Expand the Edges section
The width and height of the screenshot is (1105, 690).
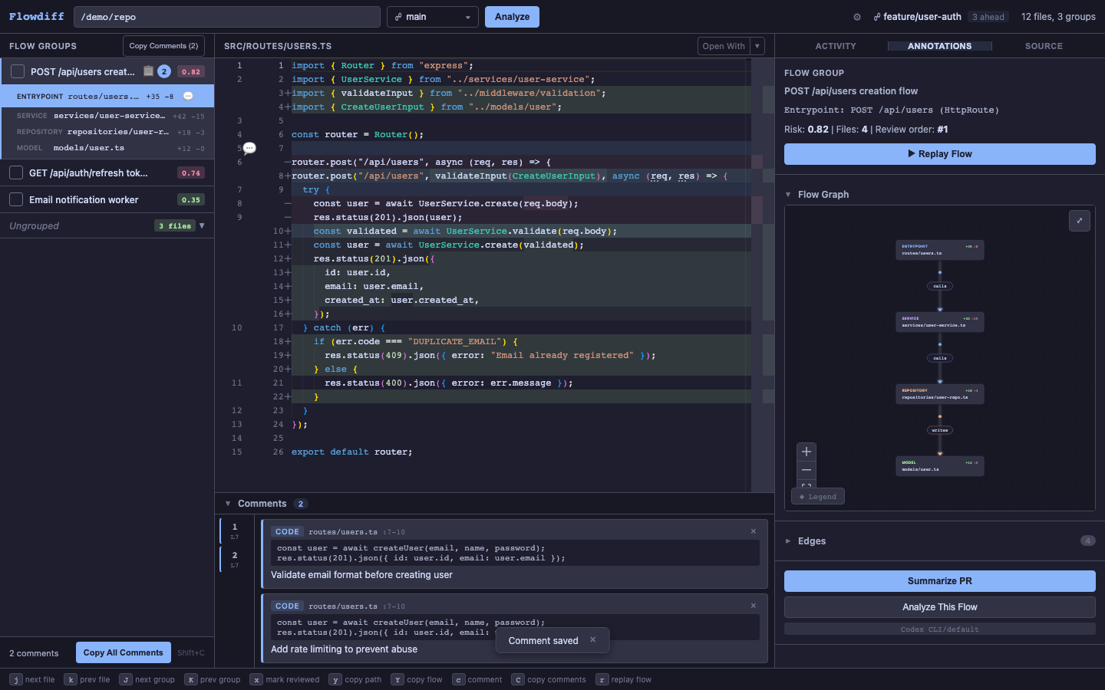(x=788, y=541)
